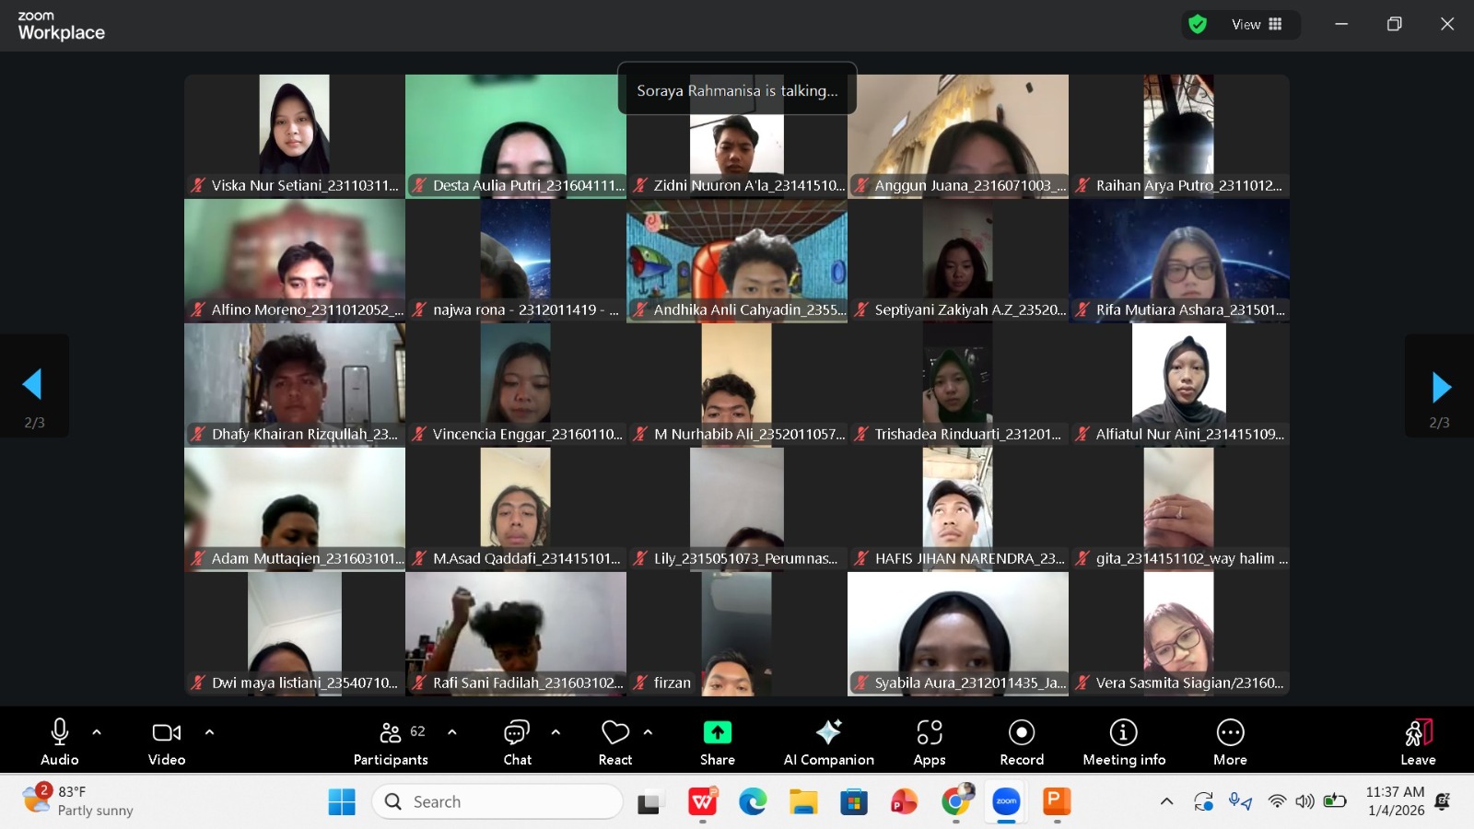Start recording with the Record button
The width and height of the screenshot is (1474, 829).
click(1021, 741)
